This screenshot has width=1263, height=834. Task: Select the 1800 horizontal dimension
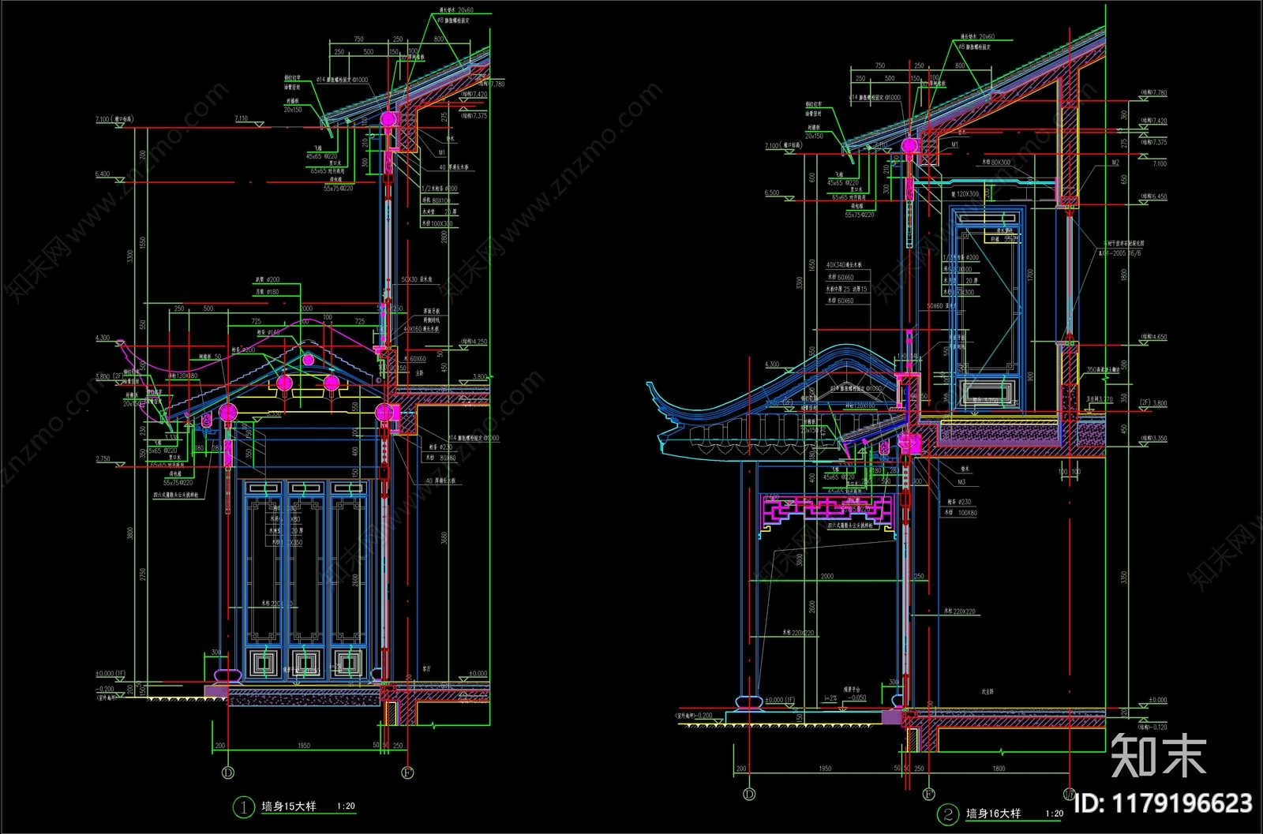point(999,768)
